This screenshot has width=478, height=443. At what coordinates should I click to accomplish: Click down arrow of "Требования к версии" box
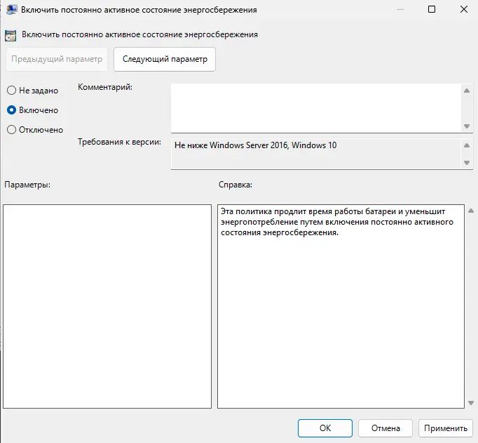467,163
